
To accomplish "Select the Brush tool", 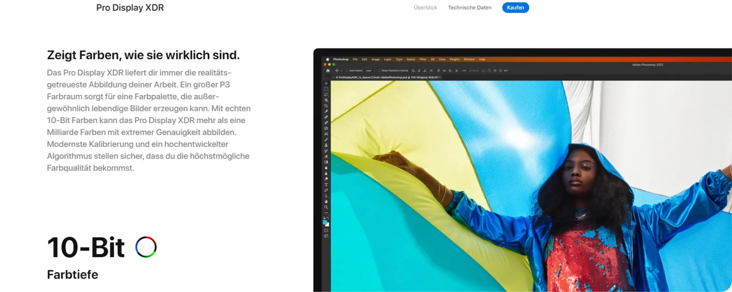I will click(326, 140).
